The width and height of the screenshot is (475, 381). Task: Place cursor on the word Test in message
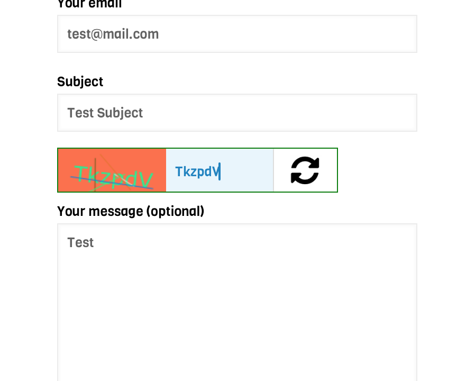(80, 242)
